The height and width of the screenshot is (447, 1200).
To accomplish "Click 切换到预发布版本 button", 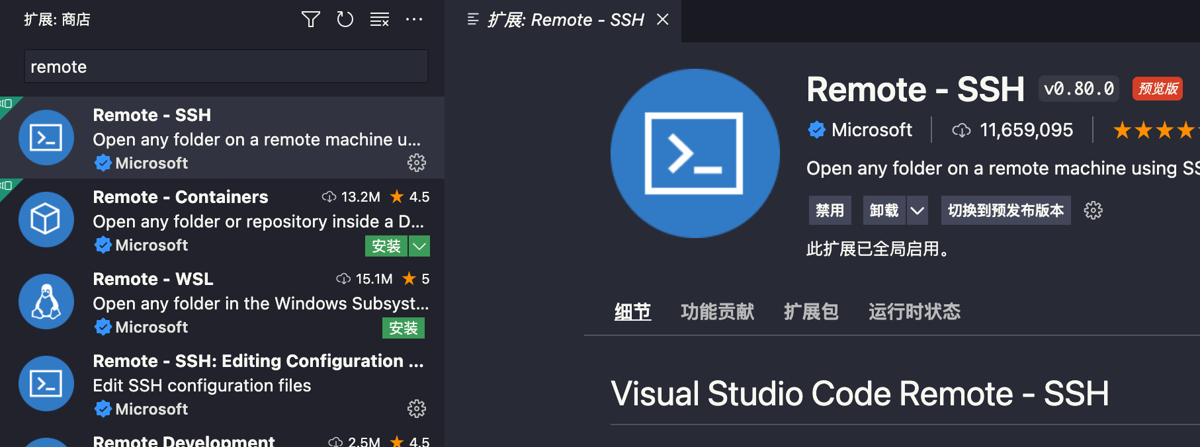I will coord(1006,210).
